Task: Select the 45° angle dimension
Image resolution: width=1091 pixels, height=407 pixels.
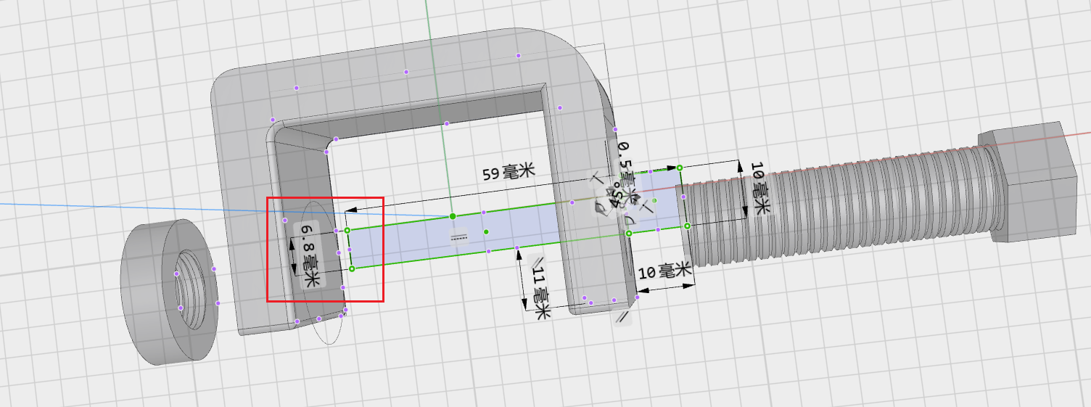Action: pyautogui.click(x=616, y=196)
